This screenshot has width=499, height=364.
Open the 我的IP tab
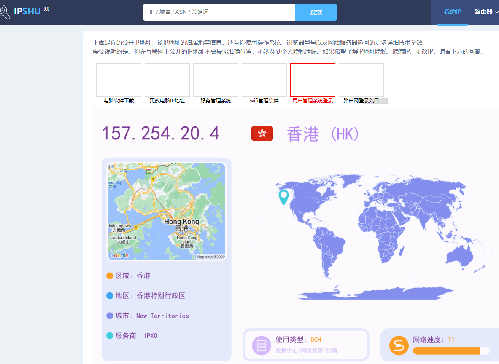[452, 12]
